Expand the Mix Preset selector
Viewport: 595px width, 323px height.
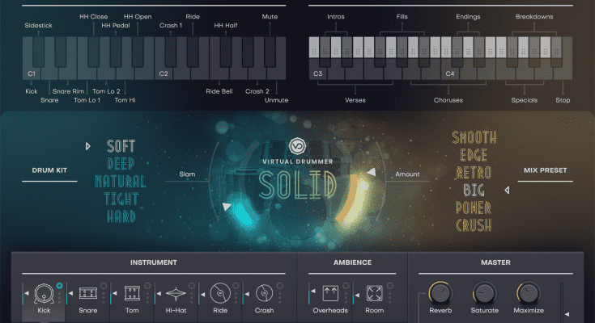coord(508,191)
